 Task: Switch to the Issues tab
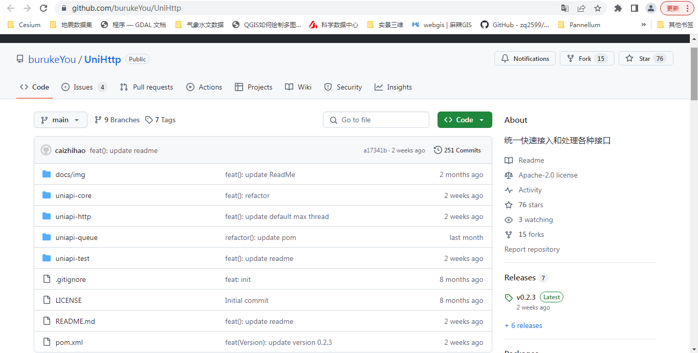83,87
